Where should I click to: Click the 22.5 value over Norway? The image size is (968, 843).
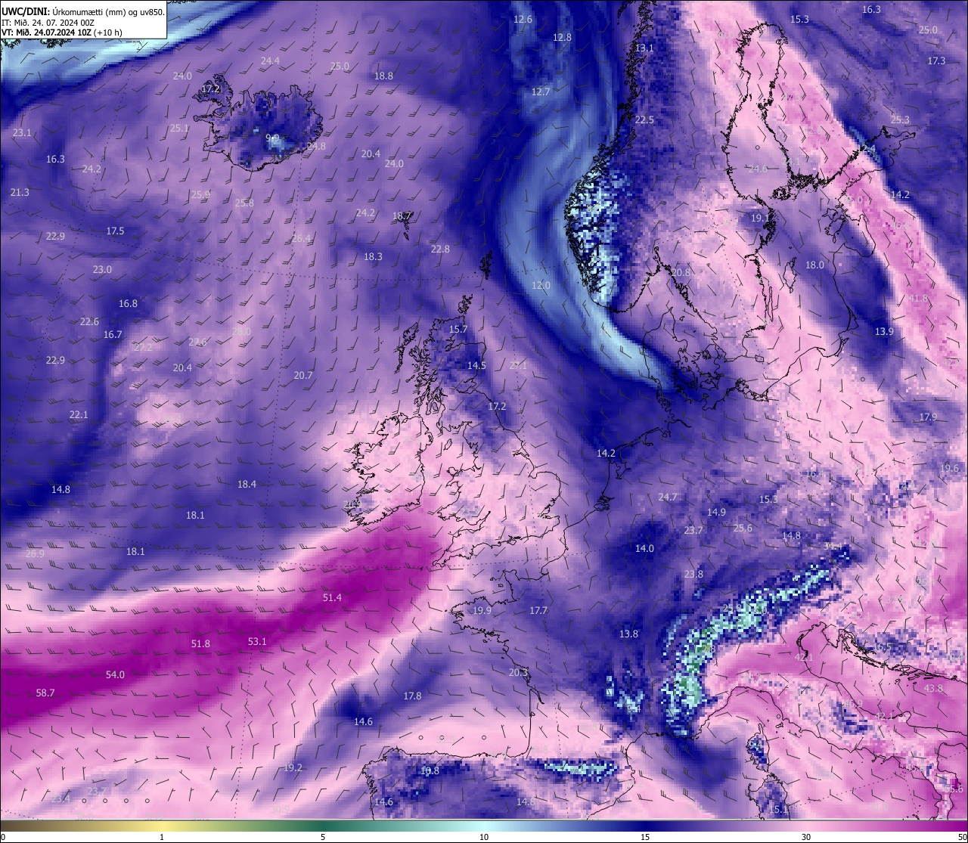[644, 119]
